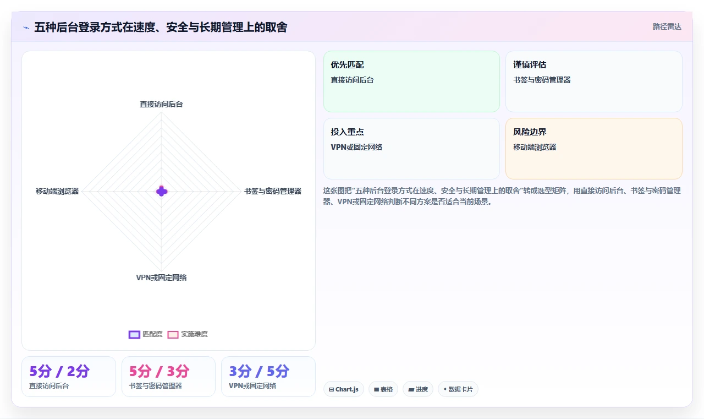Click the Chart.js tag
704x419 pixels.
click(x=344, y=389)
